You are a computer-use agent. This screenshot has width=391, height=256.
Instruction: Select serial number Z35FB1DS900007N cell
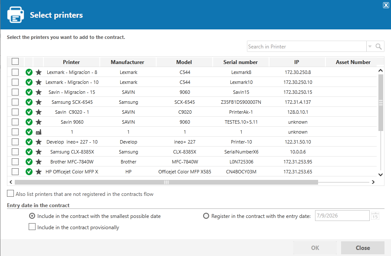pyautogui.click(x=241, y=102)
